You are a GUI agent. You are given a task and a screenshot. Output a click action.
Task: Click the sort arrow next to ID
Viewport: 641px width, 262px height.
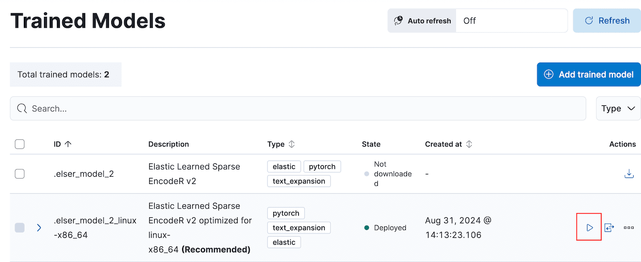click(x=68, y=144)
